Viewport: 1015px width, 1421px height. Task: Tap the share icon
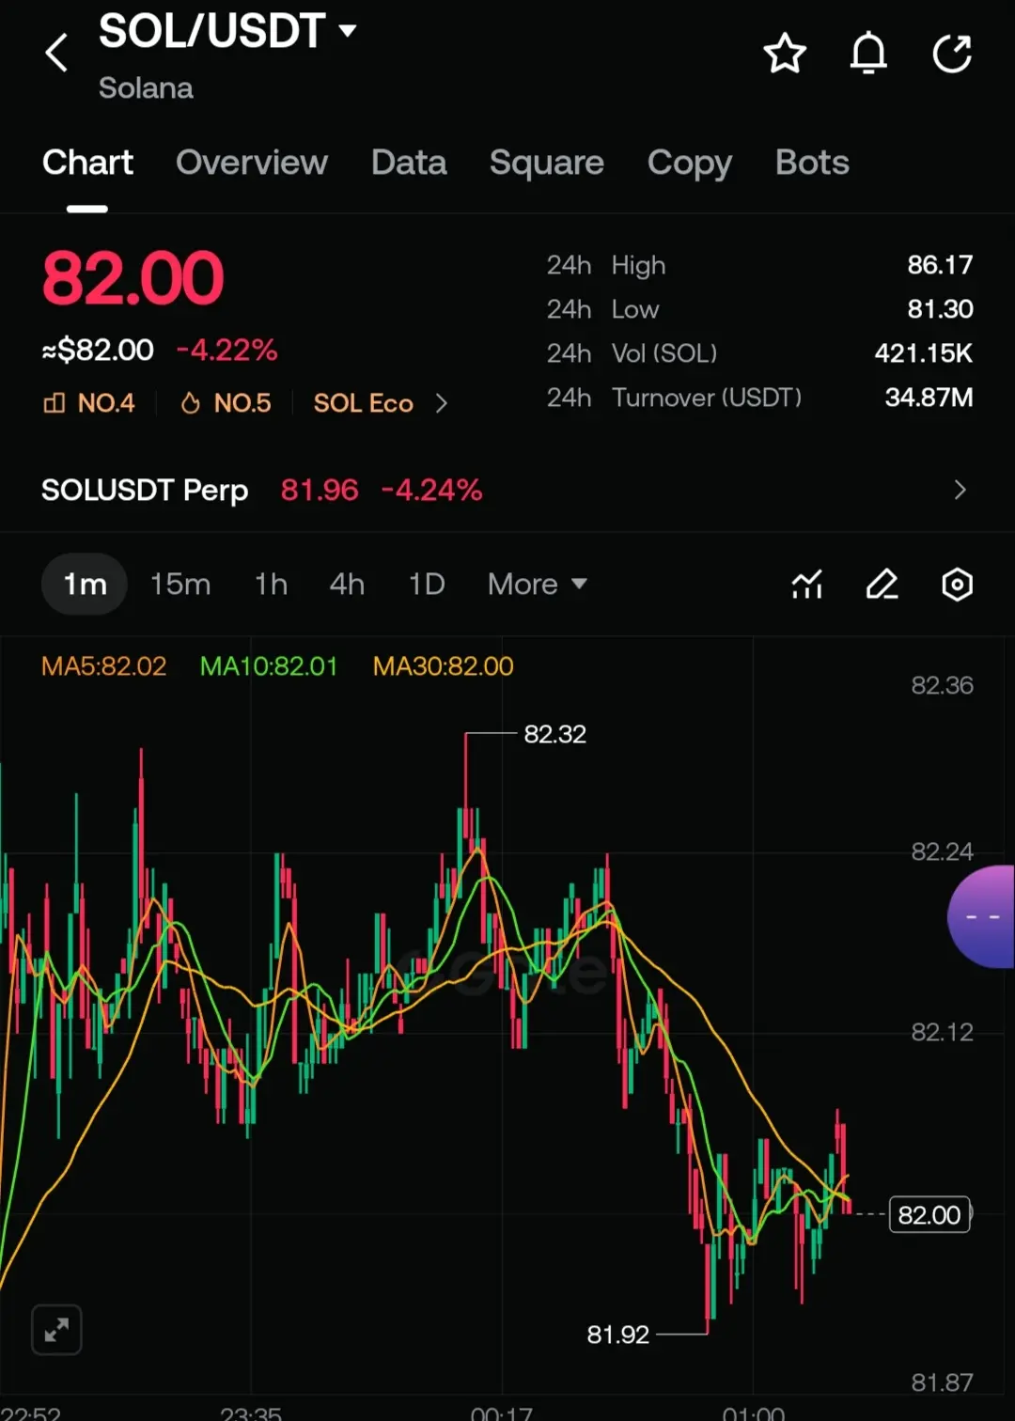tap(952, 53)
